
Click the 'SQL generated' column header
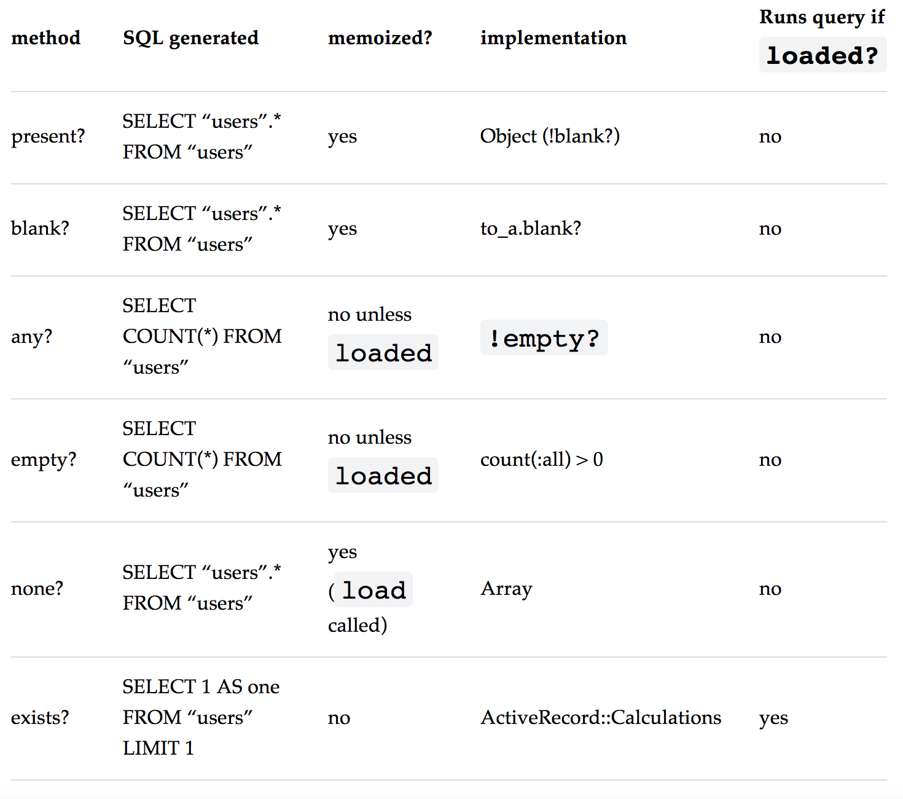[x=190, y=38]
